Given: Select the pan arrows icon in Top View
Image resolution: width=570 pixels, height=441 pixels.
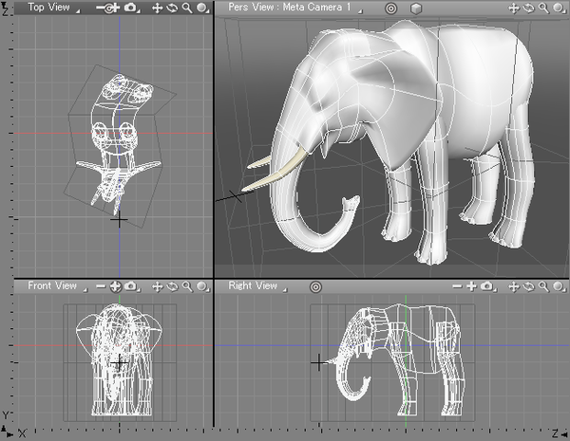Looking at the screenshot, I should [x=158, y=8].
